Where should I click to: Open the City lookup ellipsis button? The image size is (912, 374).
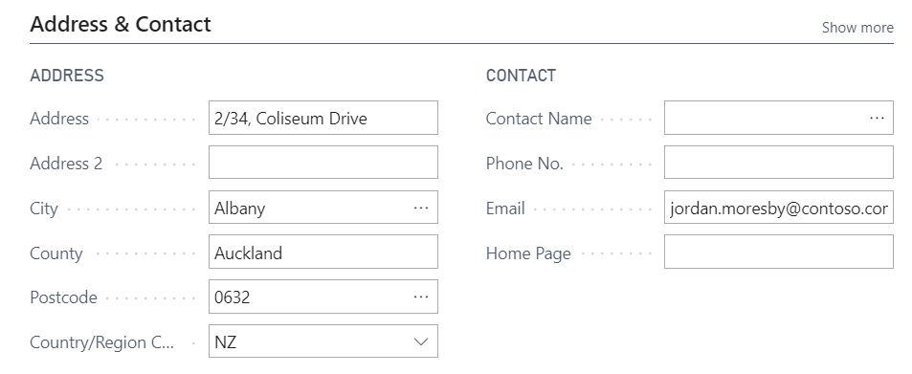pos(420,208)
